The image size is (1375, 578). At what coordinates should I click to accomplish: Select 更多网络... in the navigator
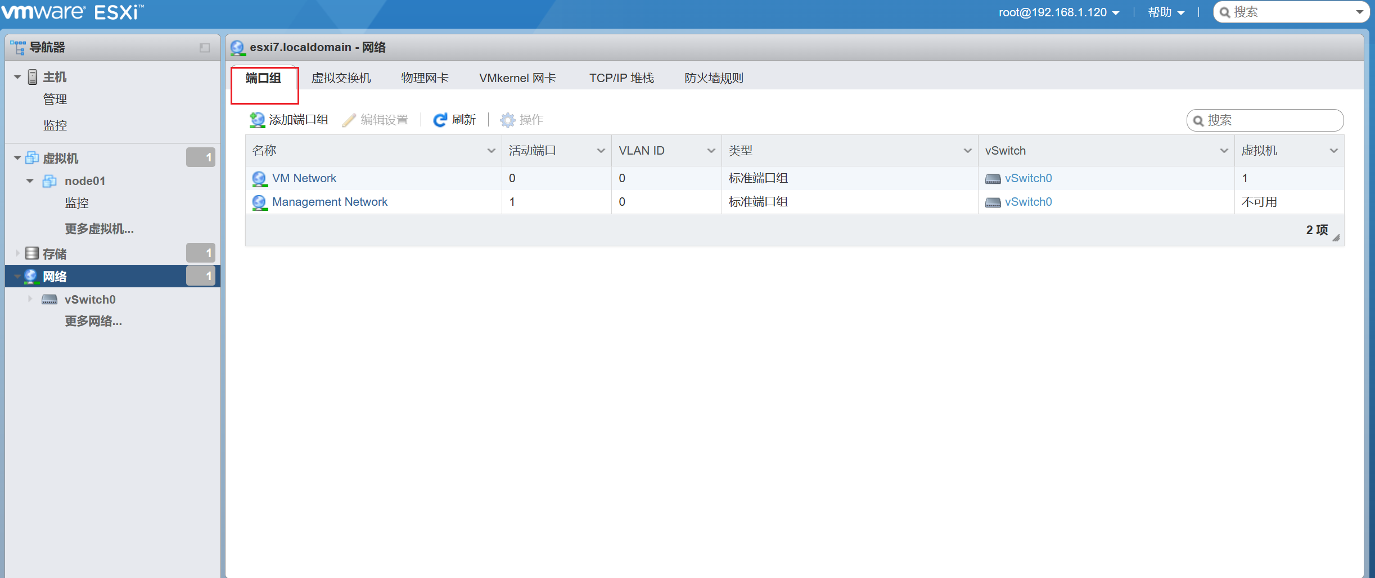93,321
